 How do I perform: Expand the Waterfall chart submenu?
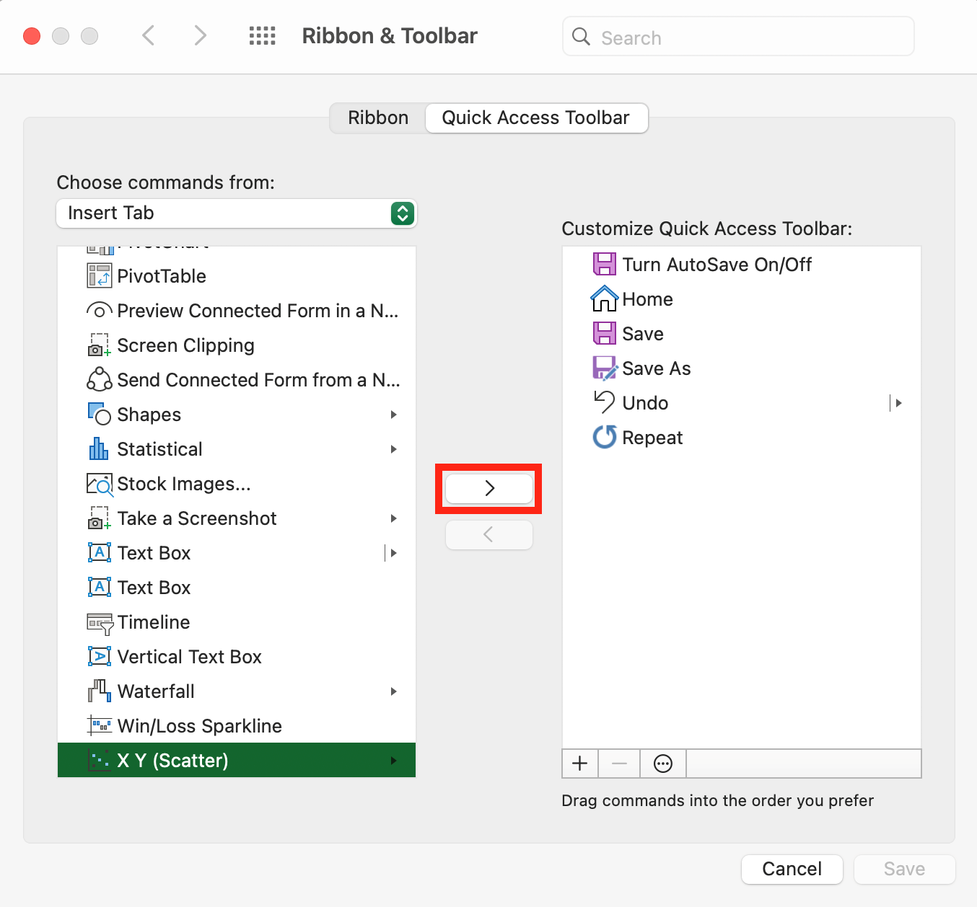[393, 691]
